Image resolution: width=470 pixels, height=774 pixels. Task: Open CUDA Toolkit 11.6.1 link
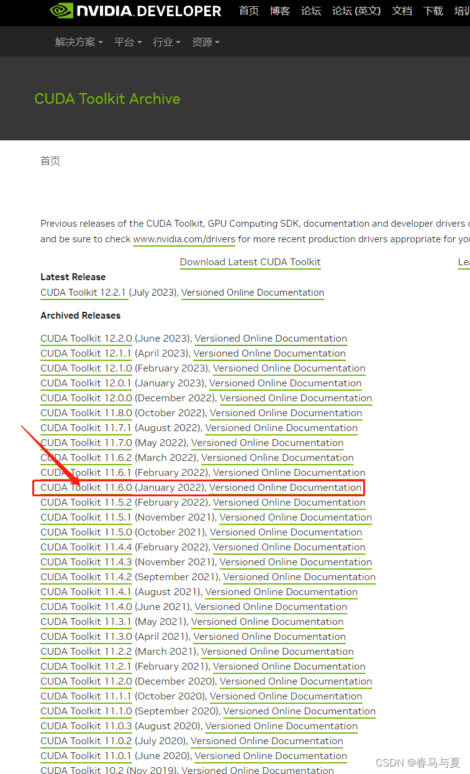(86, 473)
